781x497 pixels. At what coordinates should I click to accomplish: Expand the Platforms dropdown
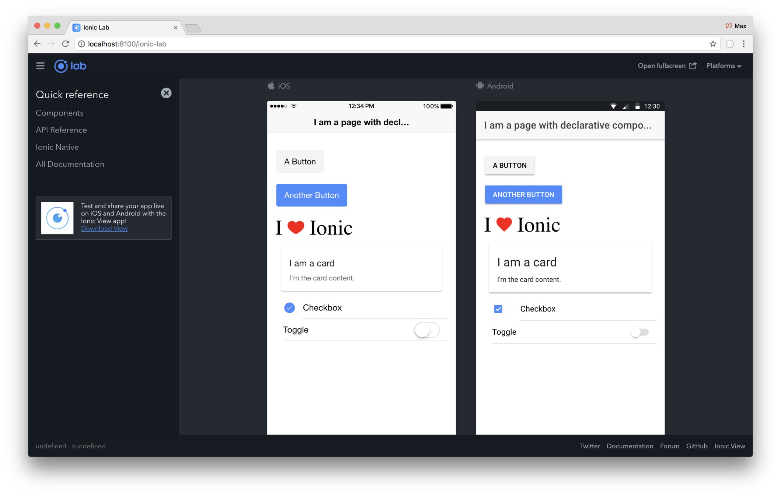(x=724, y=66)
